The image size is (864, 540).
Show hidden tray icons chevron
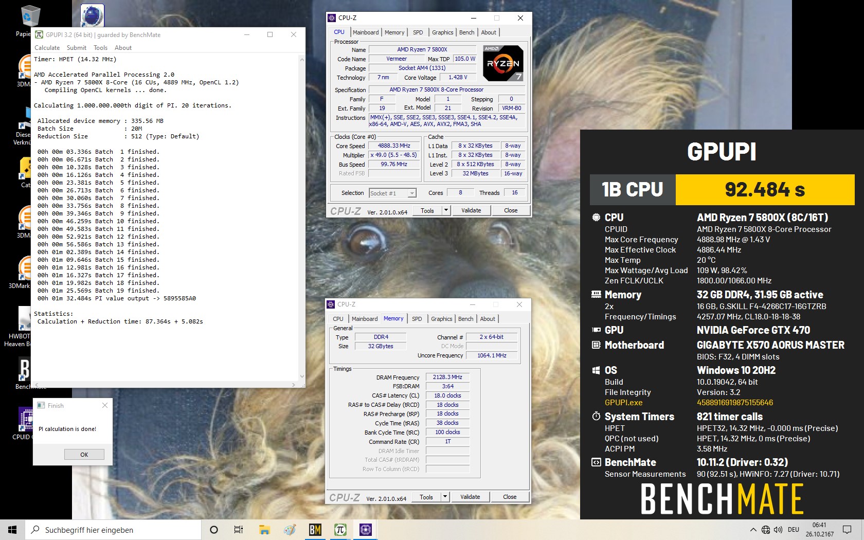tap(753, 530)
